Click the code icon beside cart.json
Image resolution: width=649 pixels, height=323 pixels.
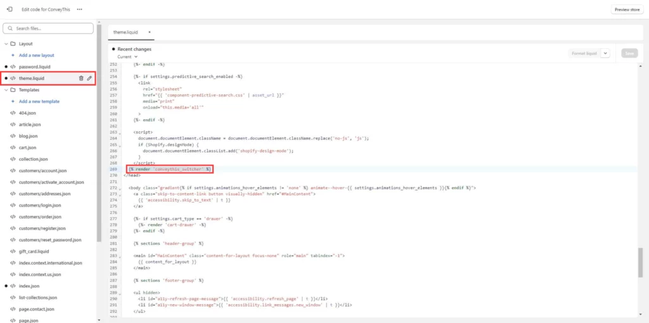pos(13,148)
